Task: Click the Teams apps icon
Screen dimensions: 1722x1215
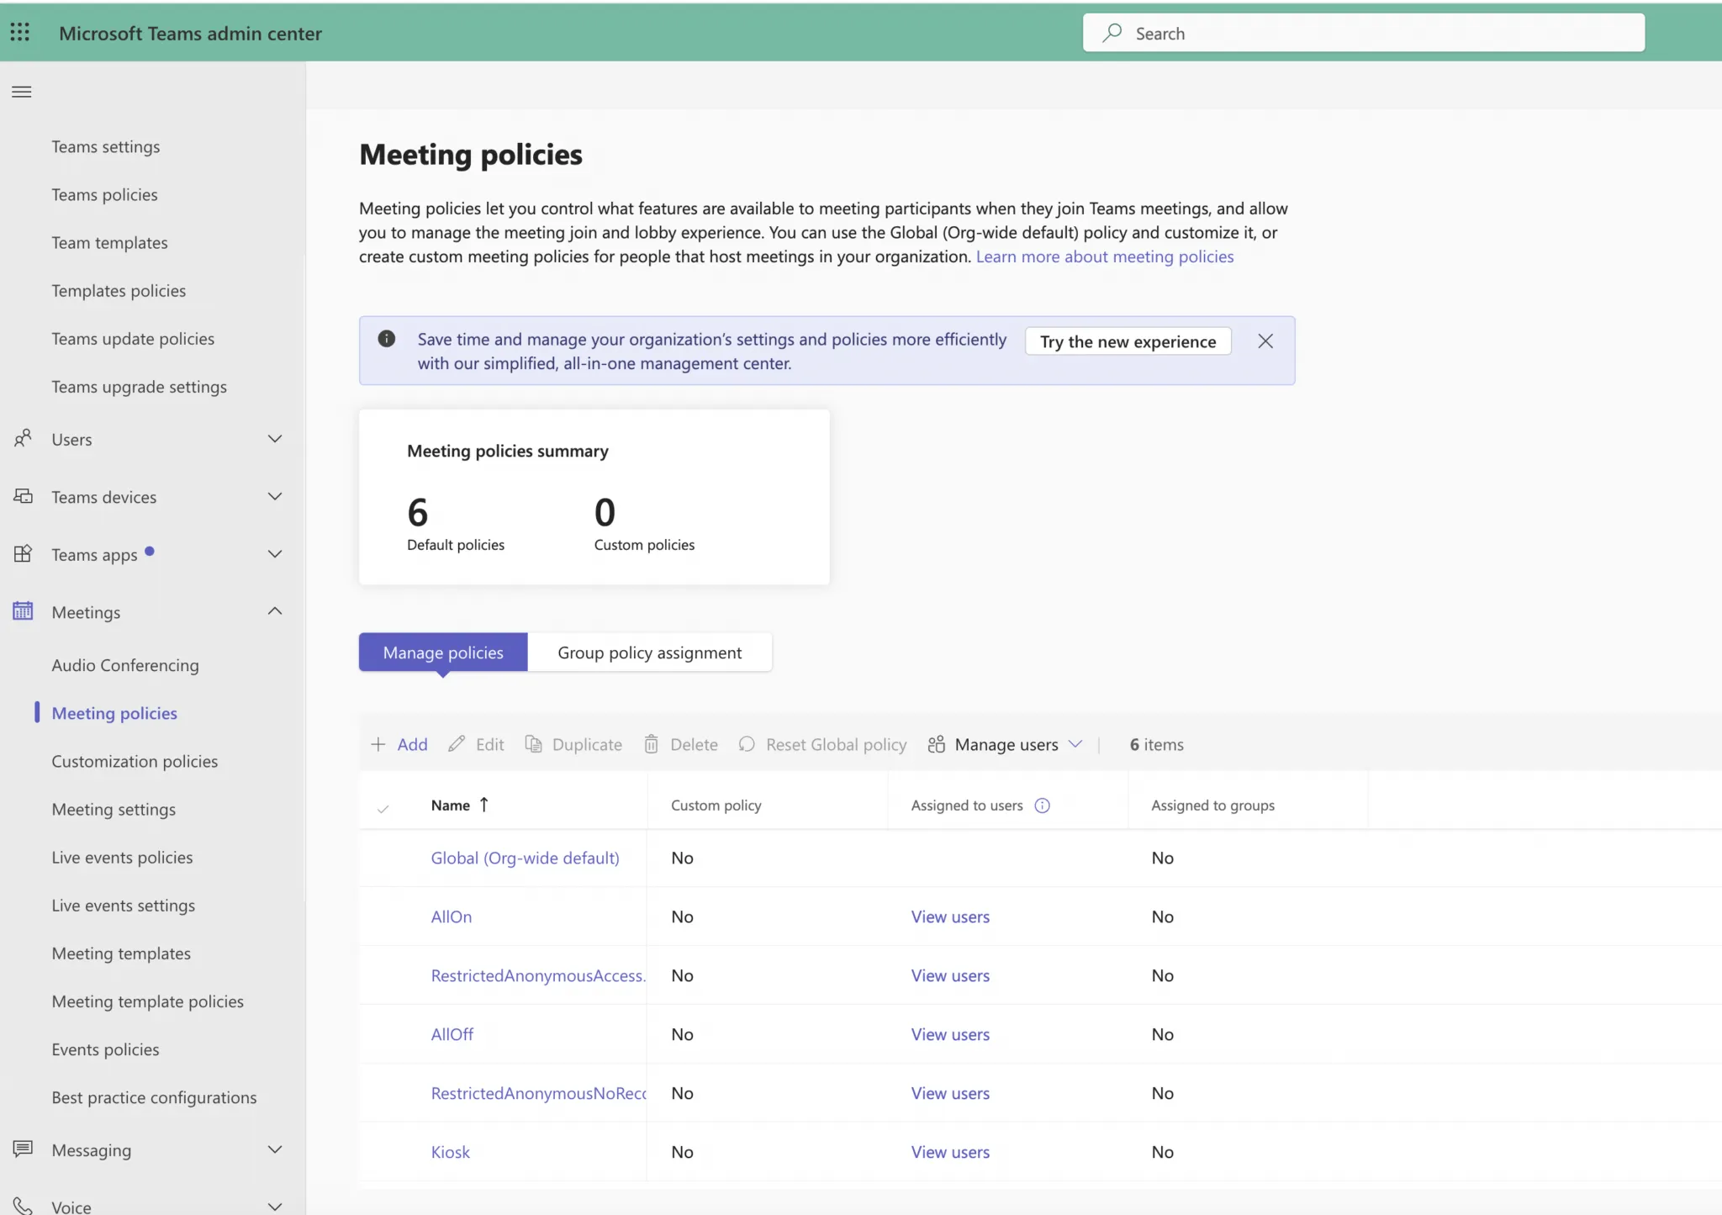Action: pos(23,553)
